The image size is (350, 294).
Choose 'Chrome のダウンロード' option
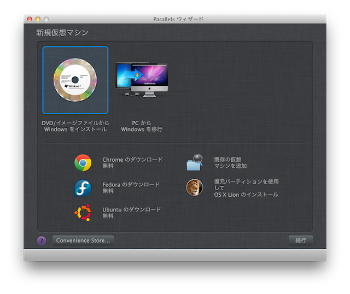coord(132,160)
